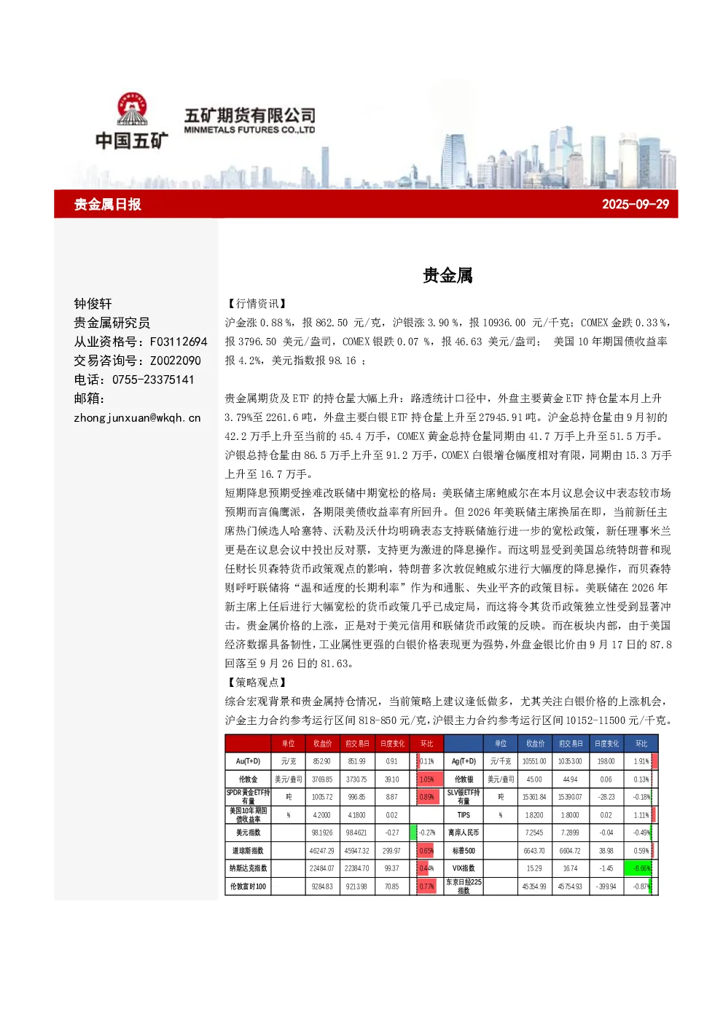Click the 标普500 row label

[x=464, y=851]
